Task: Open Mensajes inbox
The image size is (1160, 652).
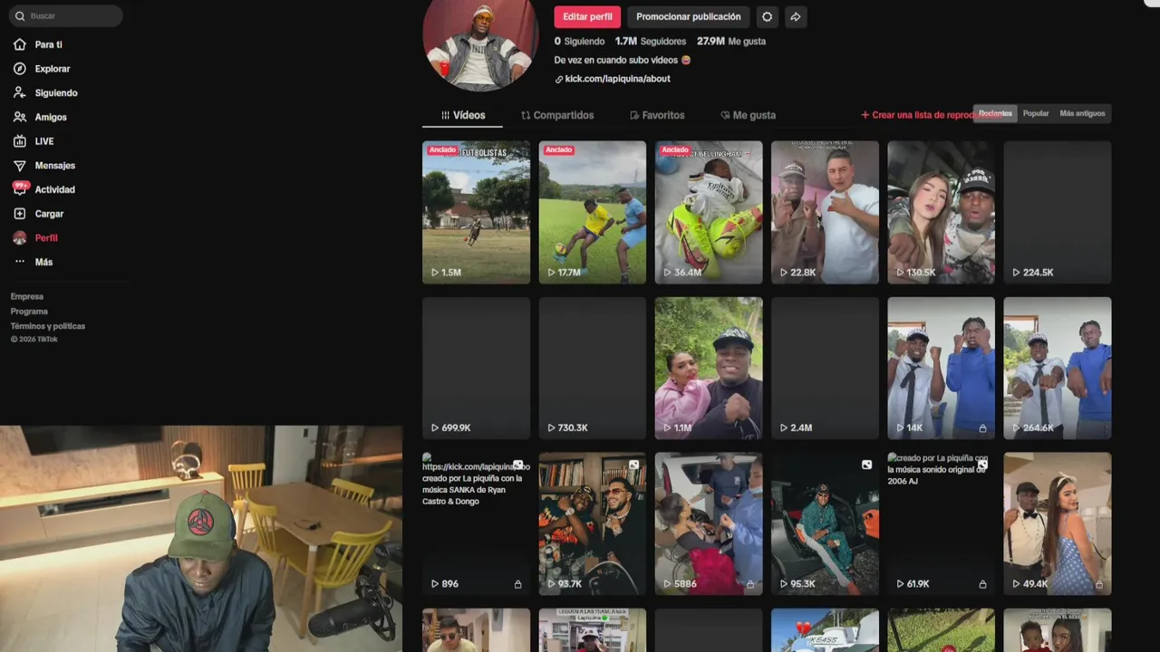Action: click(43, 166)
